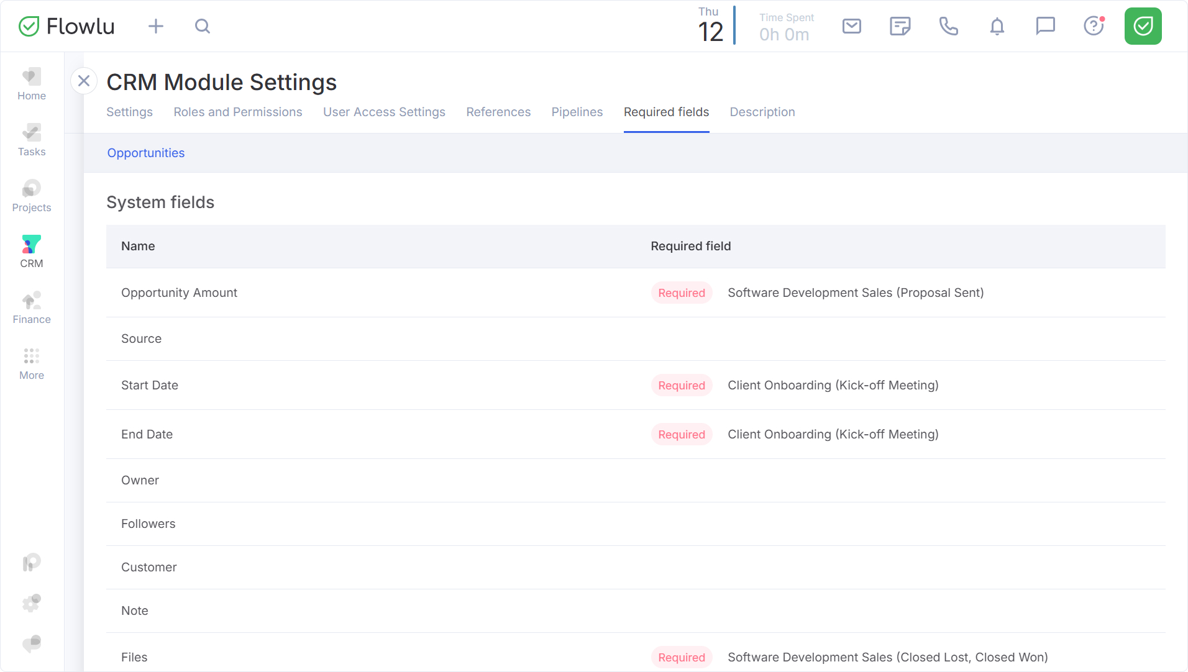Open the chat messages icon
This screenshot has width=1188, height=672.
click(x=1045, y=26)
